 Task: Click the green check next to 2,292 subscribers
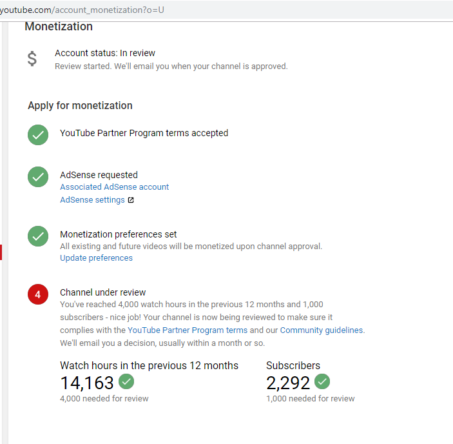point(322,381)
